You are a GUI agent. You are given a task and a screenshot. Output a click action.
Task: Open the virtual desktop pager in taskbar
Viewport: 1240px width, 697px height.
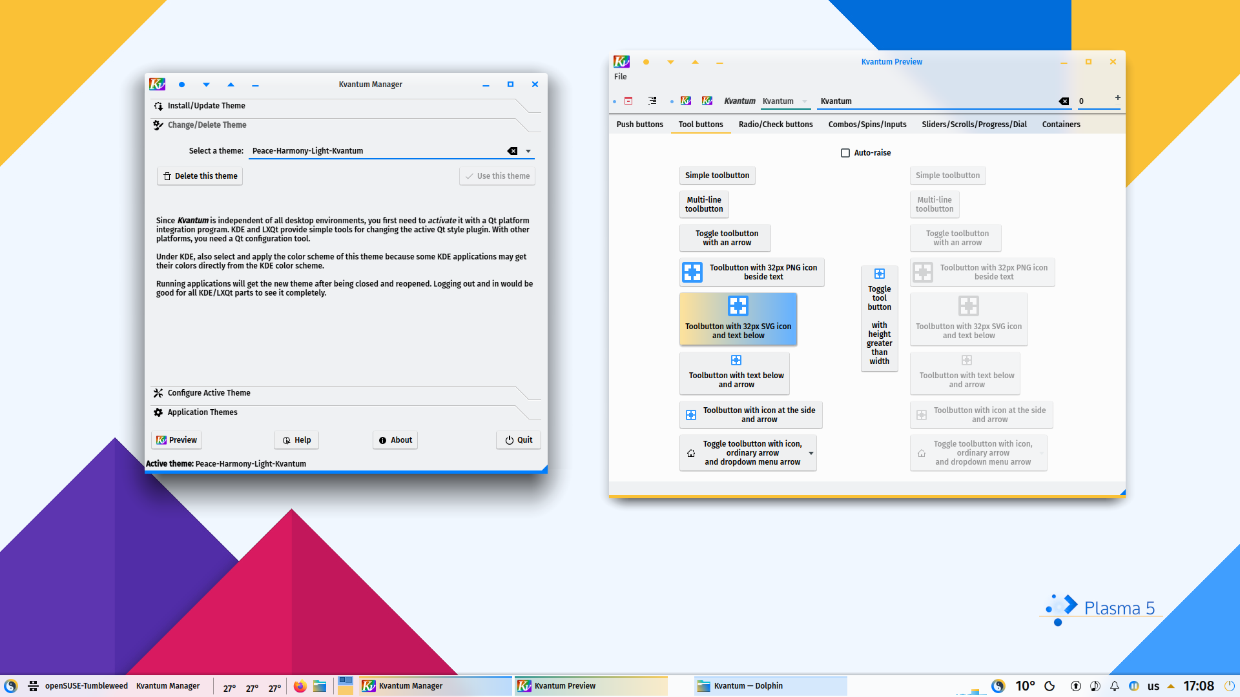[346, 686]
